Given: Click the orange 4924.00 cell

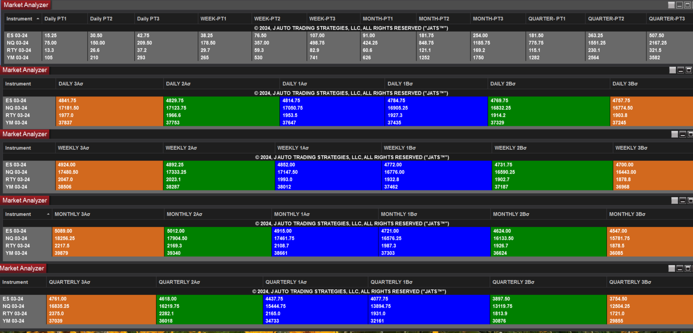Looking at the screenshot, I should 109,165.
